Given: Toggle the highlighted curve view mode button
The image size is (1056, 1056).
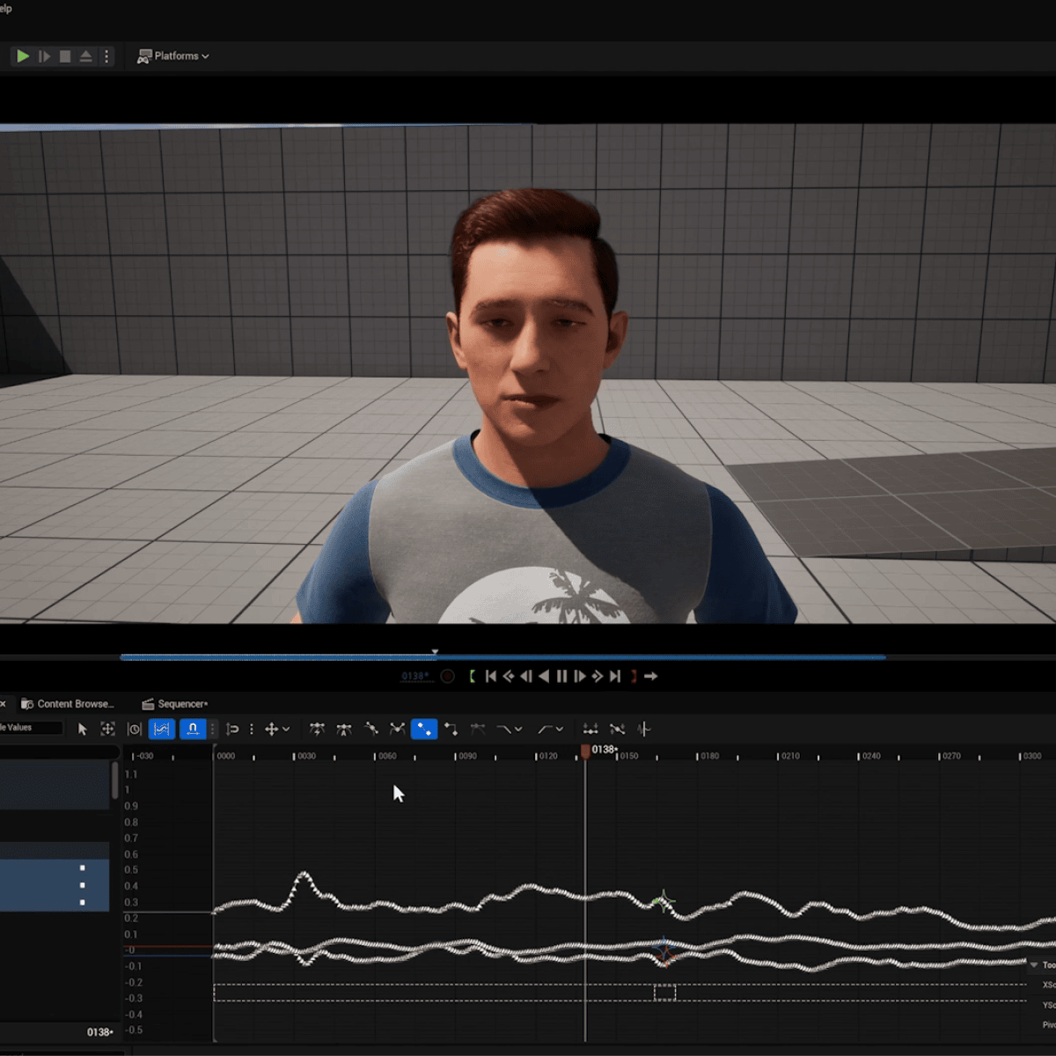Looking at the screenshot, I should pyautogui.click(x=162, y=730).
